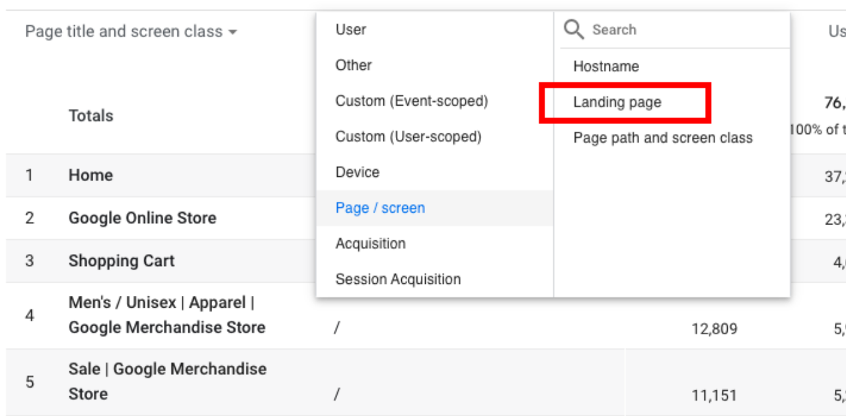Click Sale Google Merchandise Store row
Screen dimensions: 846x416
click(x=167, y=382)
